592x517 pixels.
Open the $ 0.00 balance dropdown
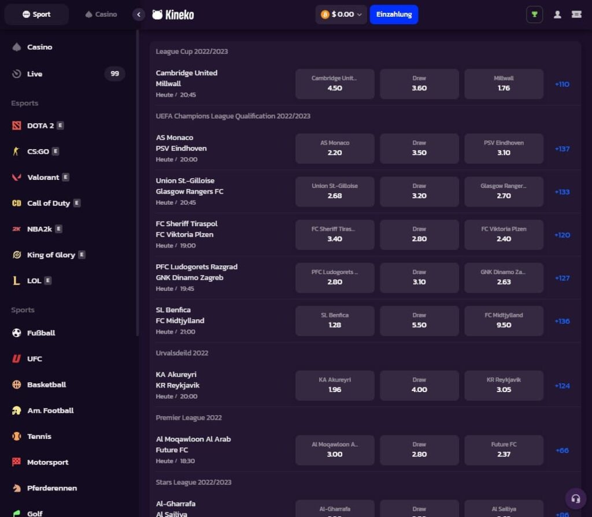(x=341, y=14)
